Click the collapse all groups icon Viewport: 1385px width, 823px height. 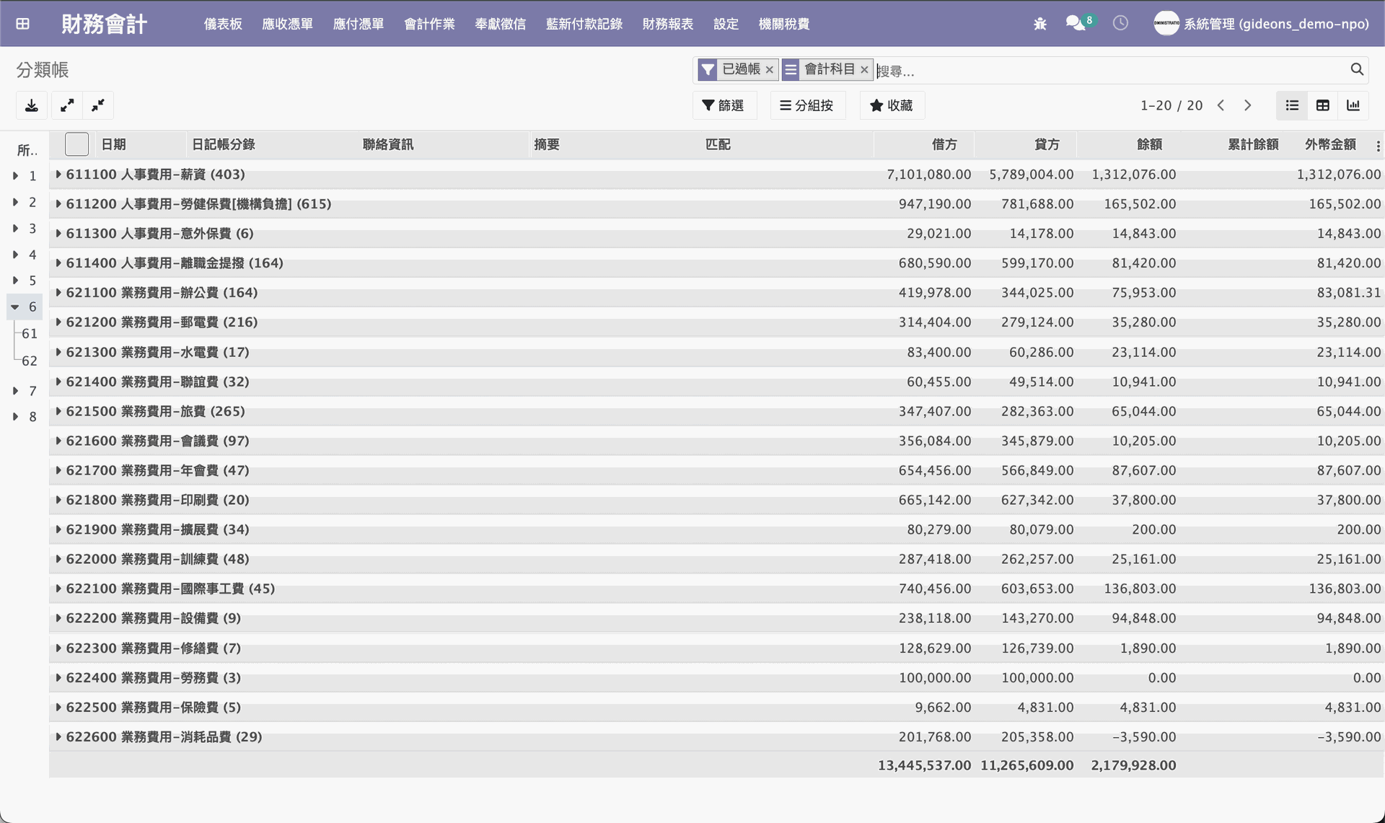pos(98,105)
